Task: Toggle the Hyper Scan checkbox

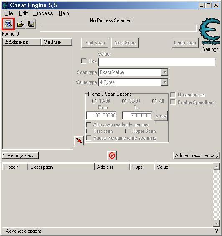Action: coord(127,131)
